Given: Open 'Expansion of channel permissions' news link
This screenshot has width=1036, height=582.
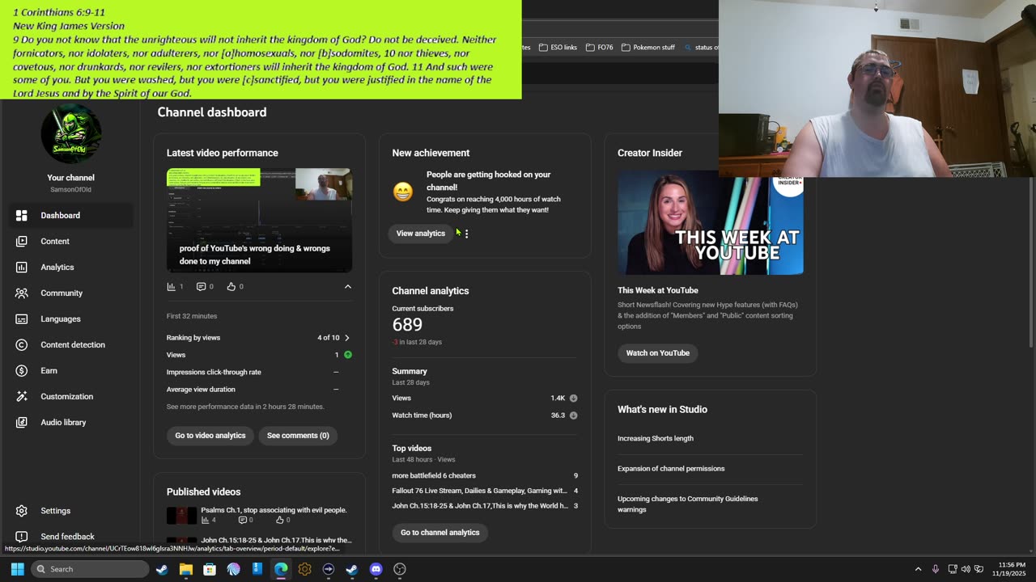Looking at the screenshot, I should pyautogui.click(x=671, y=469).
